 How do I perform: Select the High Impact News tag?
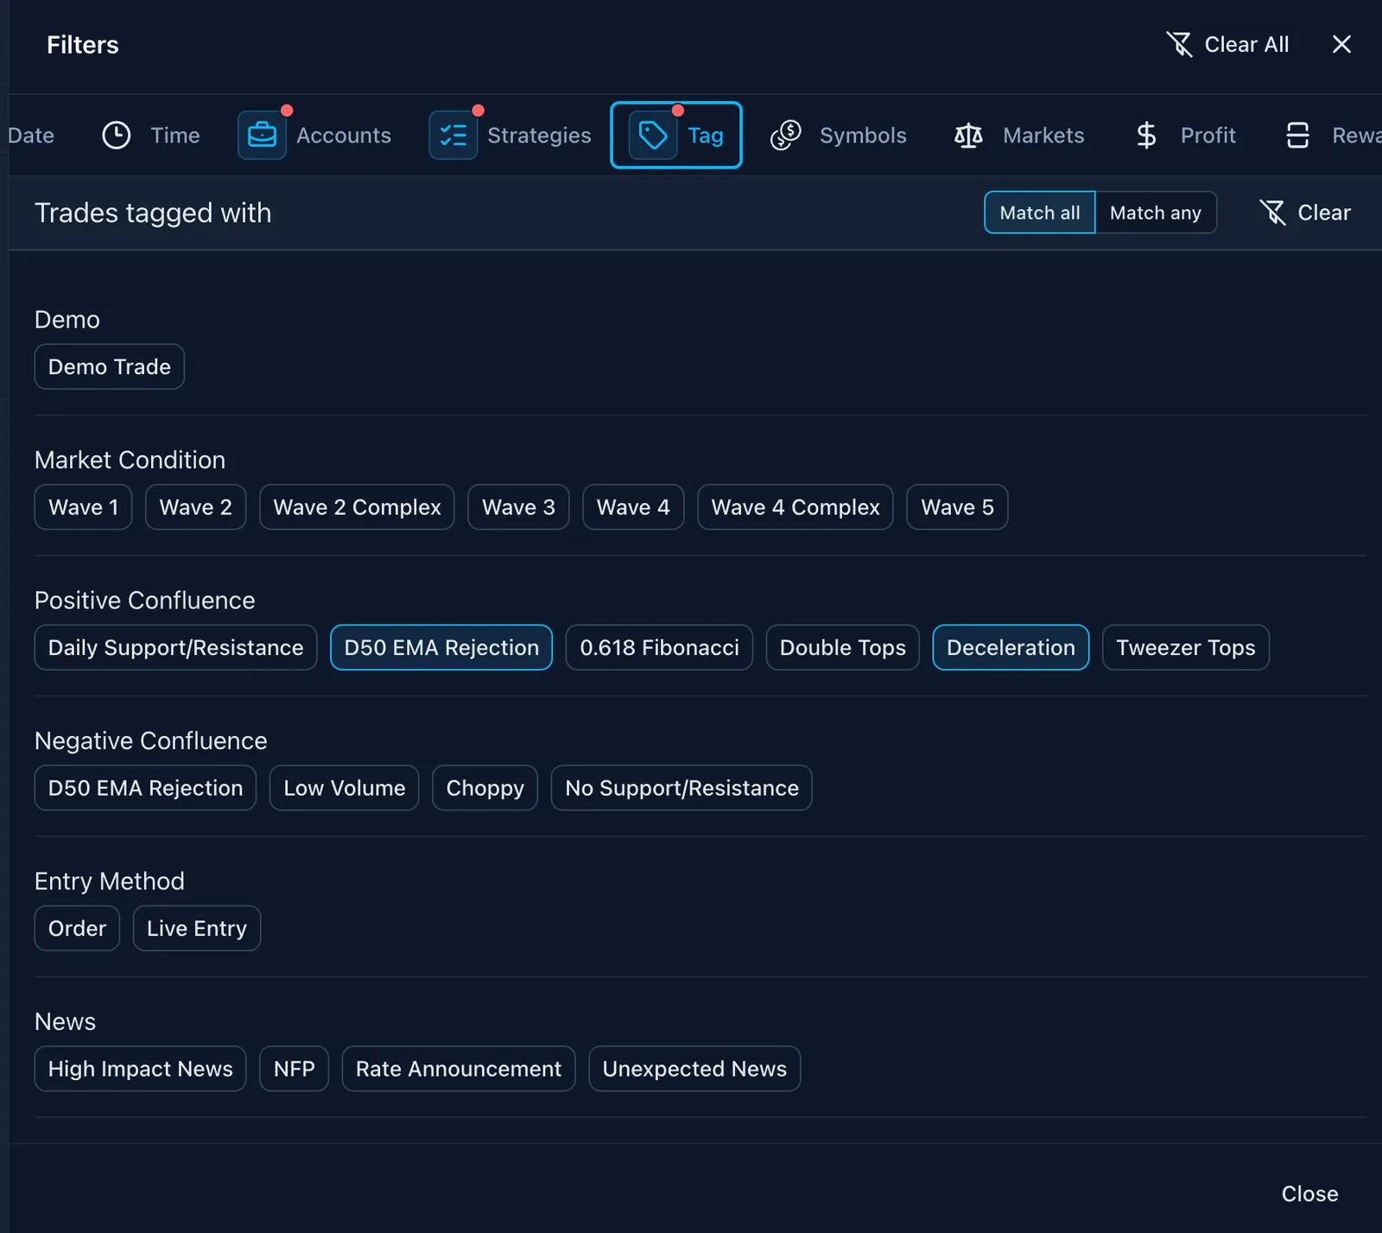pyautogui.click(x=141, y=1069)
